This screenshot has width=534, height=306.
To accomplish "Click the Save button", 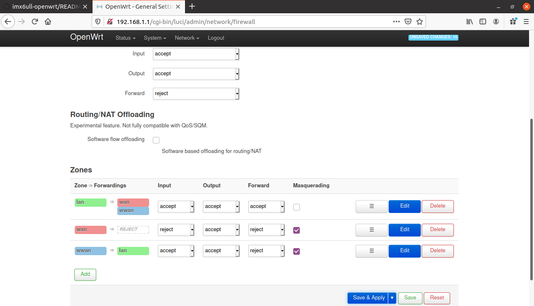I will coord(410,298).
